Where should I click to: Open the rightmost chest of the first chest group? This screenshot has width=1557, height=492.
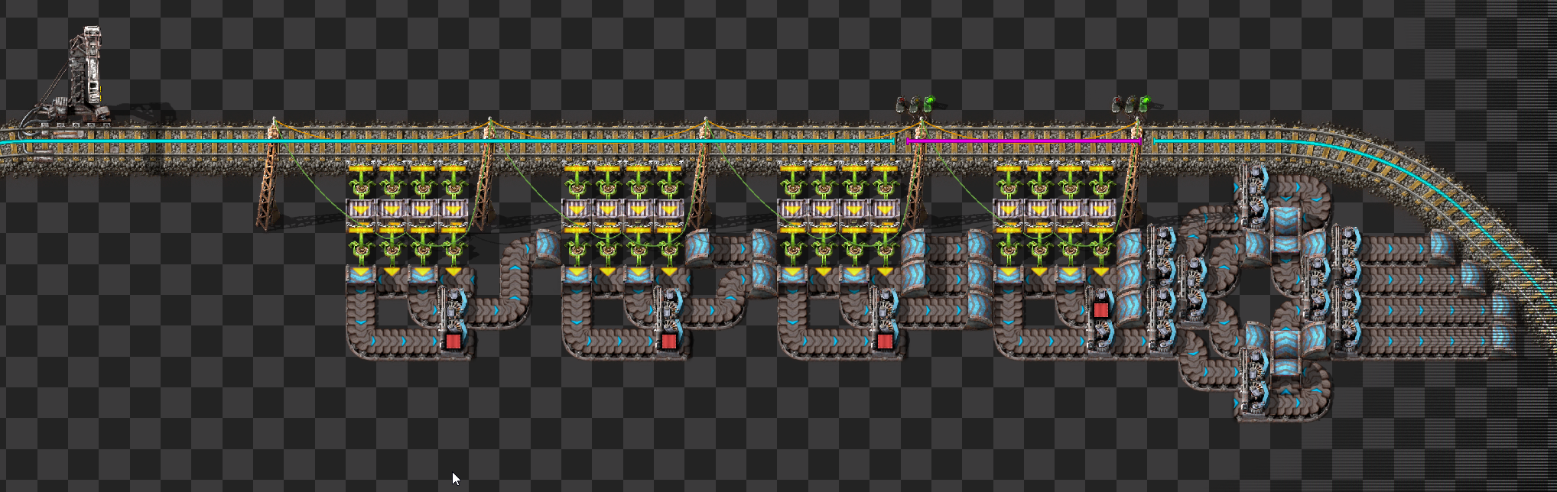453,209
